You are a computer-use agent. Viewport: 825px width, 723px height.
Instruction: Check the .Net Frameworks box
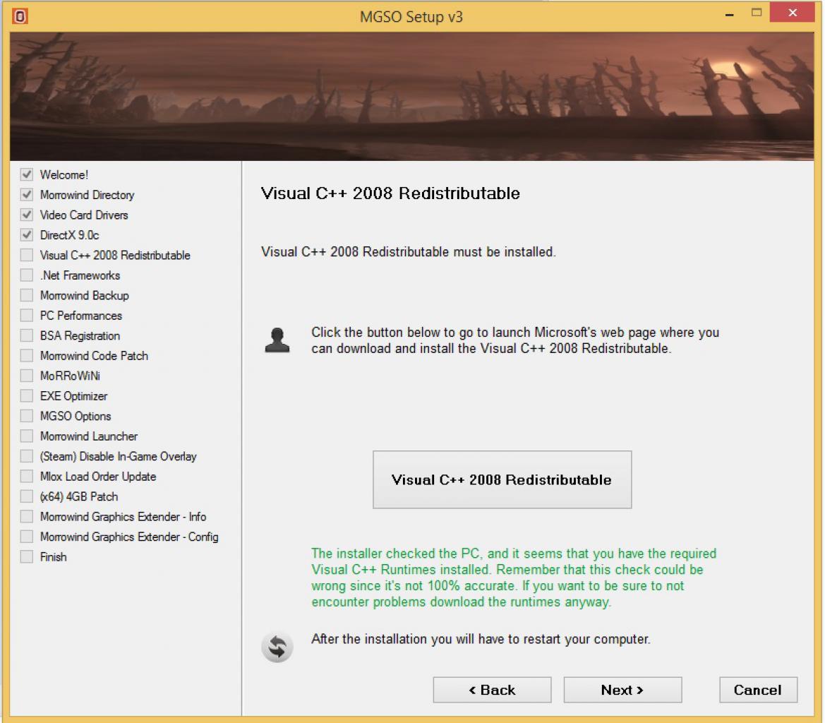[x=26, y=275]
